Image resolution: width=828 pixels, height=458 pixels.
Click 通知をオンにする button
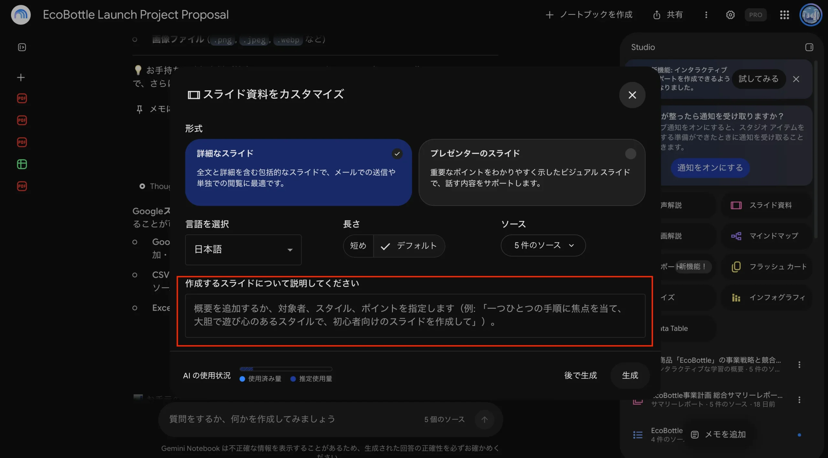(x=710, y=168)
